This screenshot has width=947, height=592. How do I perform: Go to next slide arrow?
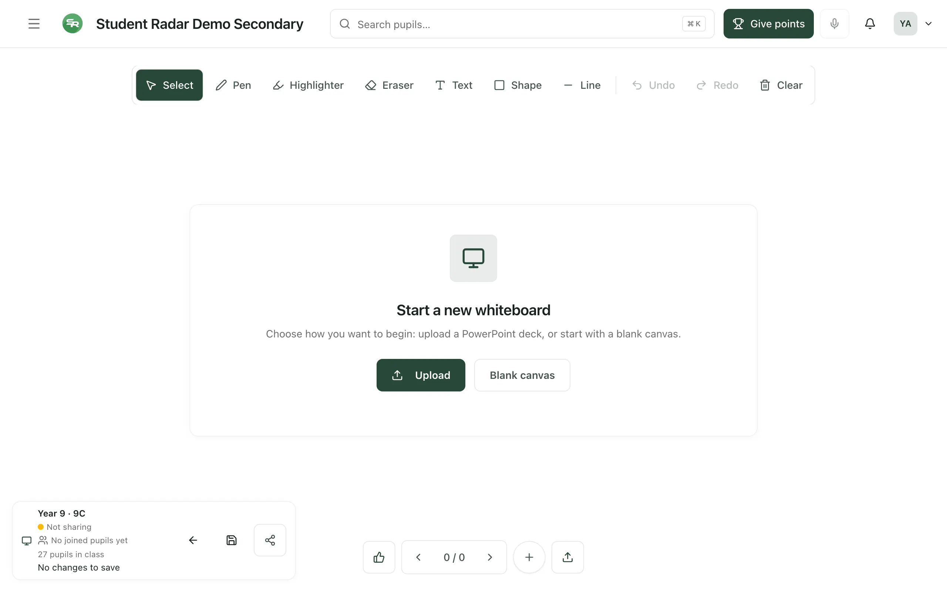pos(489,557)
